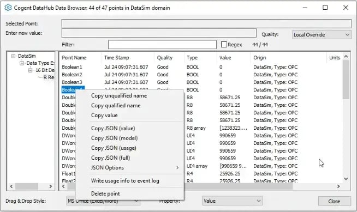Sort by Time Stamp column header
Viewport: 357px width, 212px height.
tap(117, 58)
